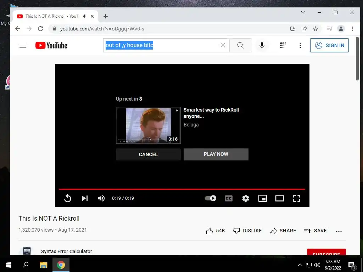This screenshot has height=272, width=363.
Task: Open system volume control in tray
Action: pos(317,265)
